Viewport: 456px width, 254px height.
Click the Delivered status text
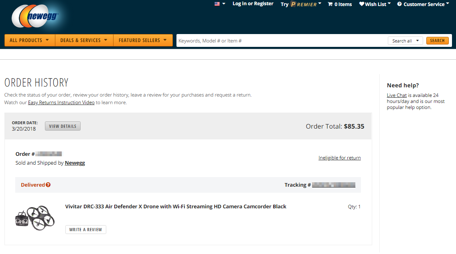[33, 185]
